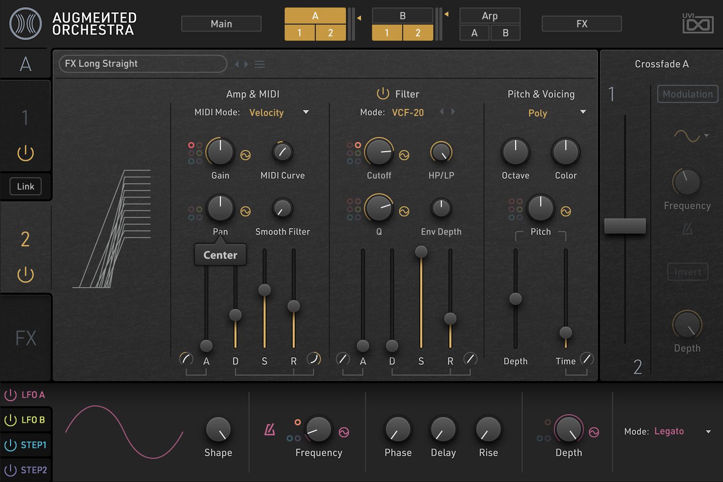
Task: Click the Gain modulation source dots
Action: 195,153
